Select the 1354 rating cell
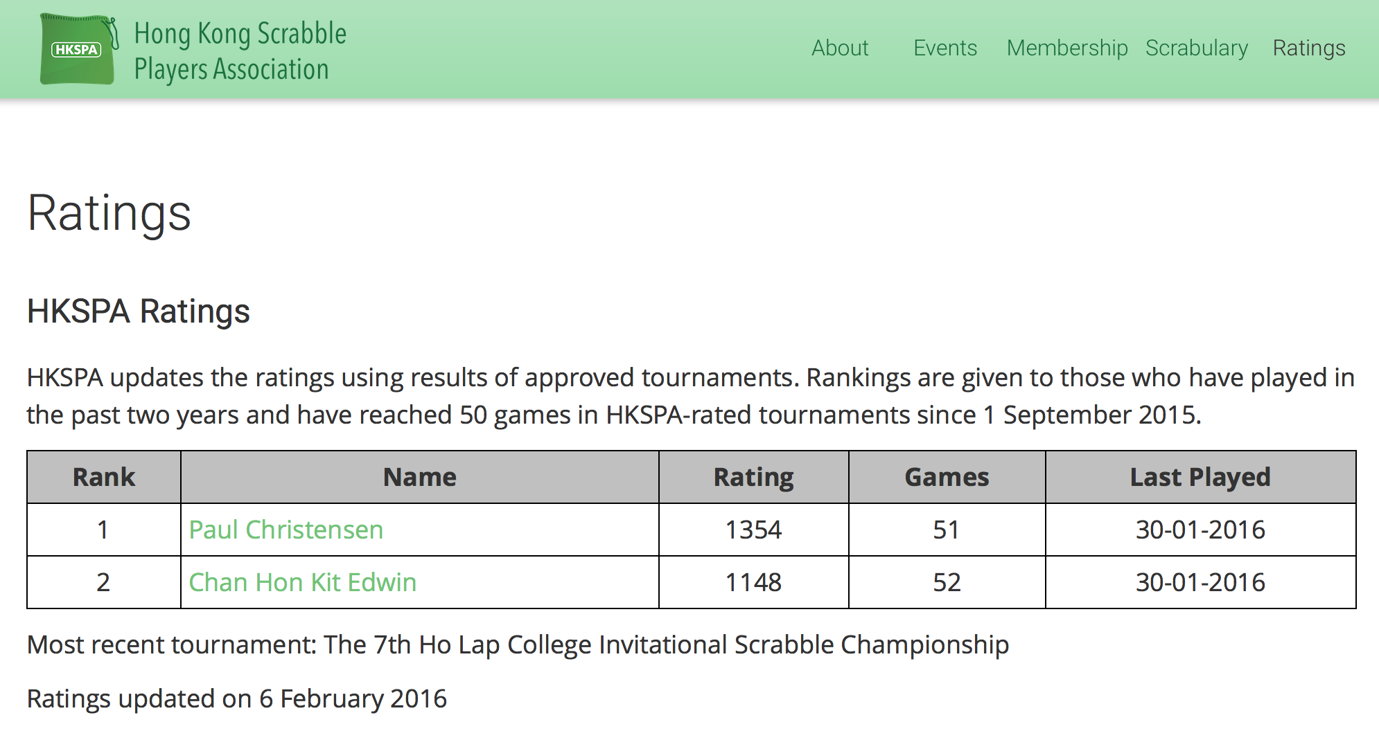The image size is (1379, 731). click(x=754, y=530)
